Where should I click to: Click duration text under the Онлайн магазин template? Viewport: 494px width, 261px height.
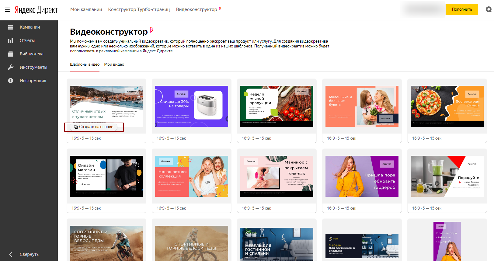(86, 208)
